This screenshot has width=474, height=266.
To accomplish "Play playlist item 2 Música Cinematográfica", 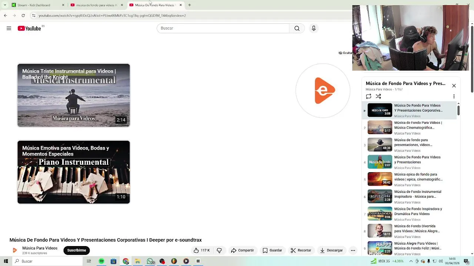I will pos(409,128).
